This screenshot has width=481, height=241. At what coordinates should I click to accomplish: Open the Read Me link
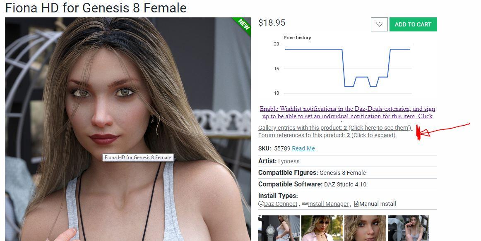(303, 148)
